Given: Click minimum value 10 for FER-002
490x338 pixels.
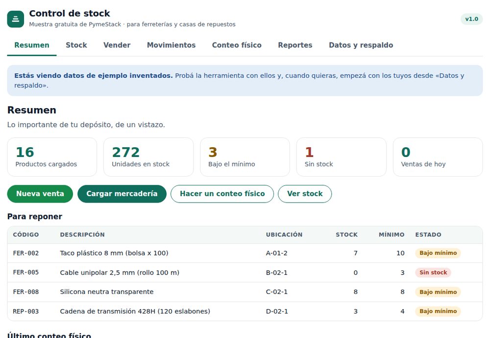Looking at the screenshot, I should [x=401, y=253].
